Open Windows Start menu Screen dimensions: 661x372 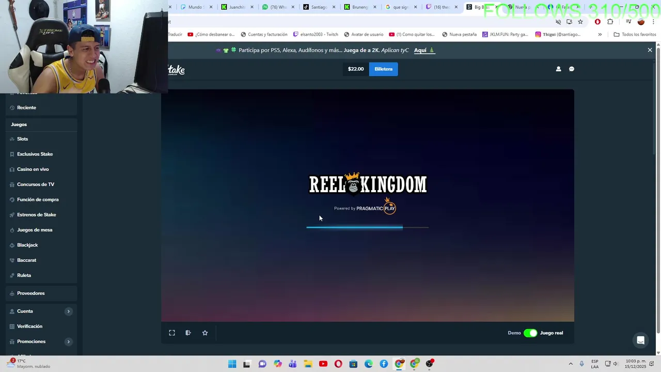coord(232,364)
